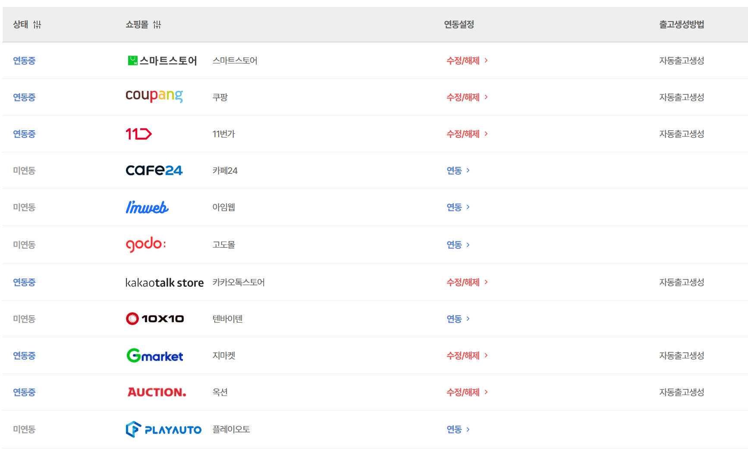Click the Imweb logo

point(147,207)
